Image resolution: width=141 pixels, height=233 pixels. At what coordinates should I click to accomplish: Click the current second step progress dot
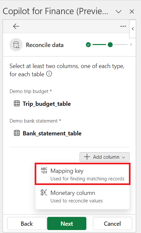110,45
